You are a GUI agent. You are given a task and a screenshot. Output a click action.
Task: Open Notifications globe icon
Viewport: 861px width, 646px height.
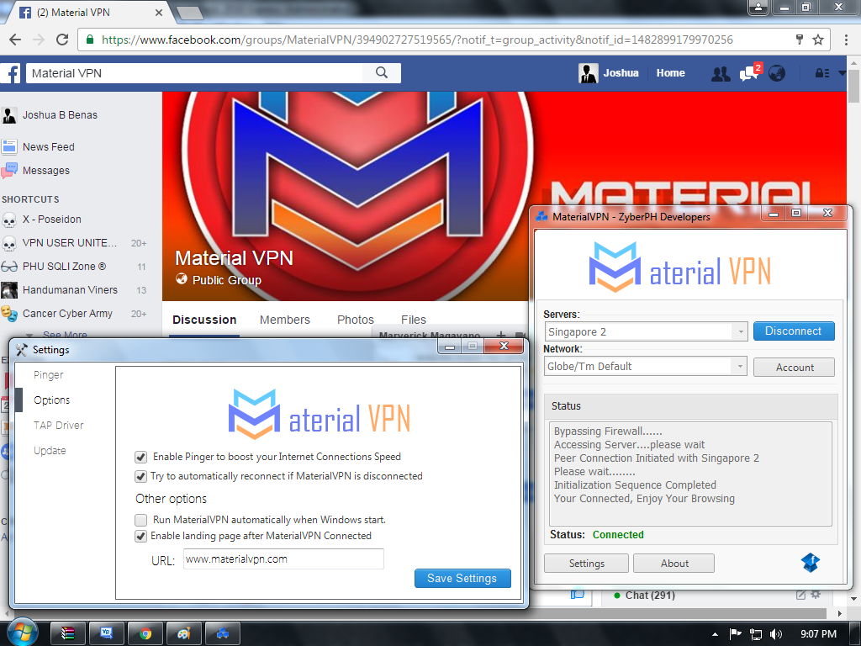776,73
